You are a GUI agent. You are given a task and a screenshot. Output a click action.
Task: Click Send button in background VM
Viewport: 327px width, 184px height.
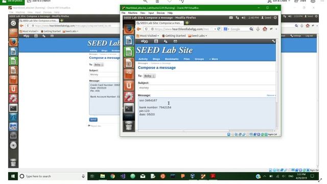coord(93,120)
